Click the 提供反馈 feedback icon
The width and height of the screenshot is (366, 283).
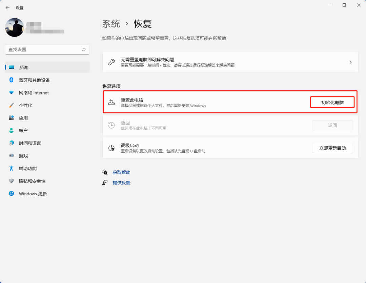105,182
